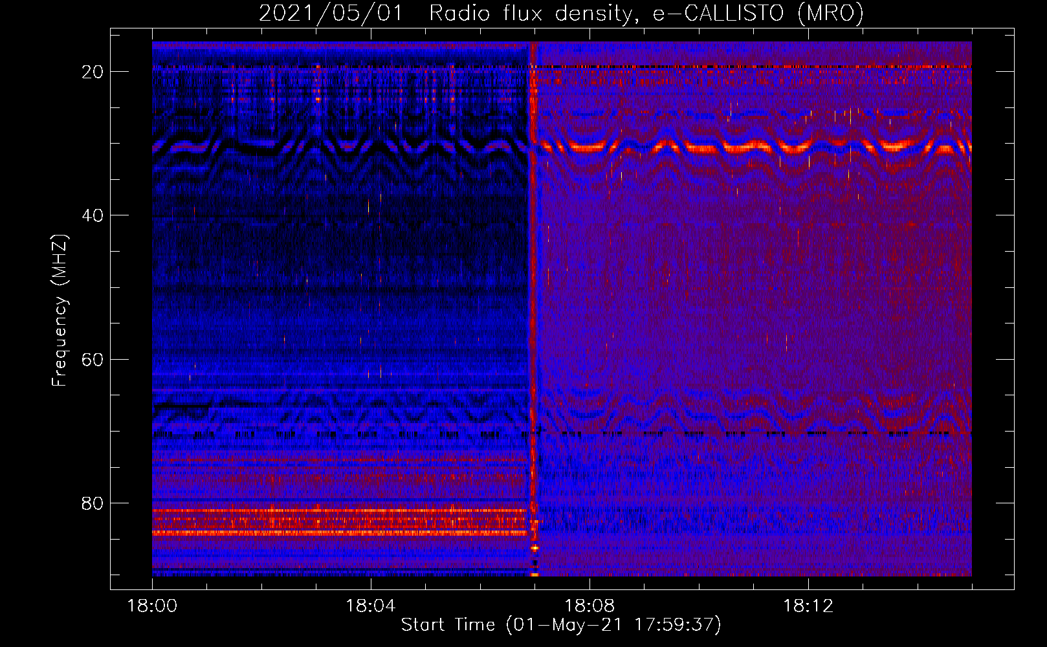Click the 20 MHz frequency tick label
The image size is (1047, 647).
coord(93,72)
